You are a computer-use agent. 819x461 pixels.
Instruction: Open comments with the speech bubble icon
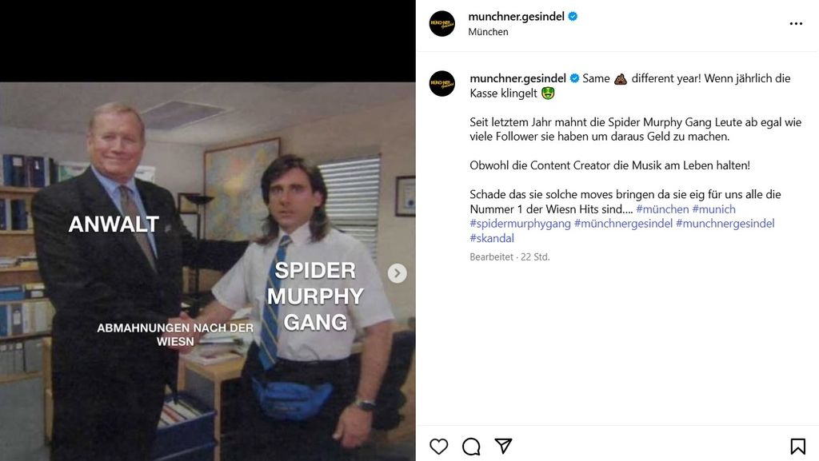(471, 447)
